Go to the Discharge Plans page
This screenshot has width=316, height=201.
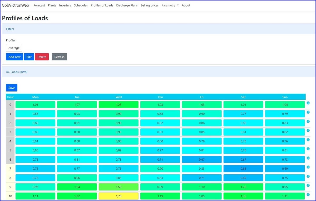127,5
